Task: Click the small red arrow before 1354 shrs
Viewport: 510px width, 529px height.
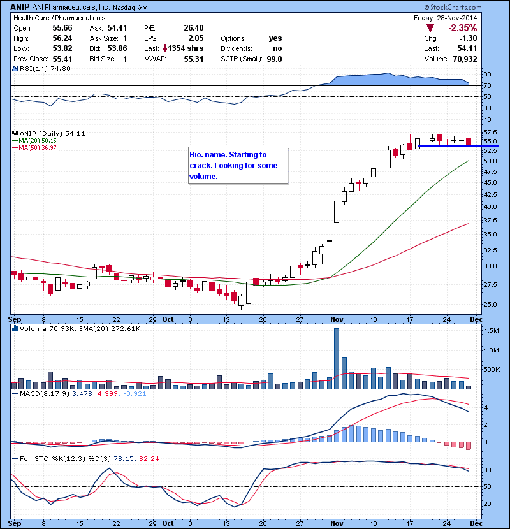Action: coord(165,48)
